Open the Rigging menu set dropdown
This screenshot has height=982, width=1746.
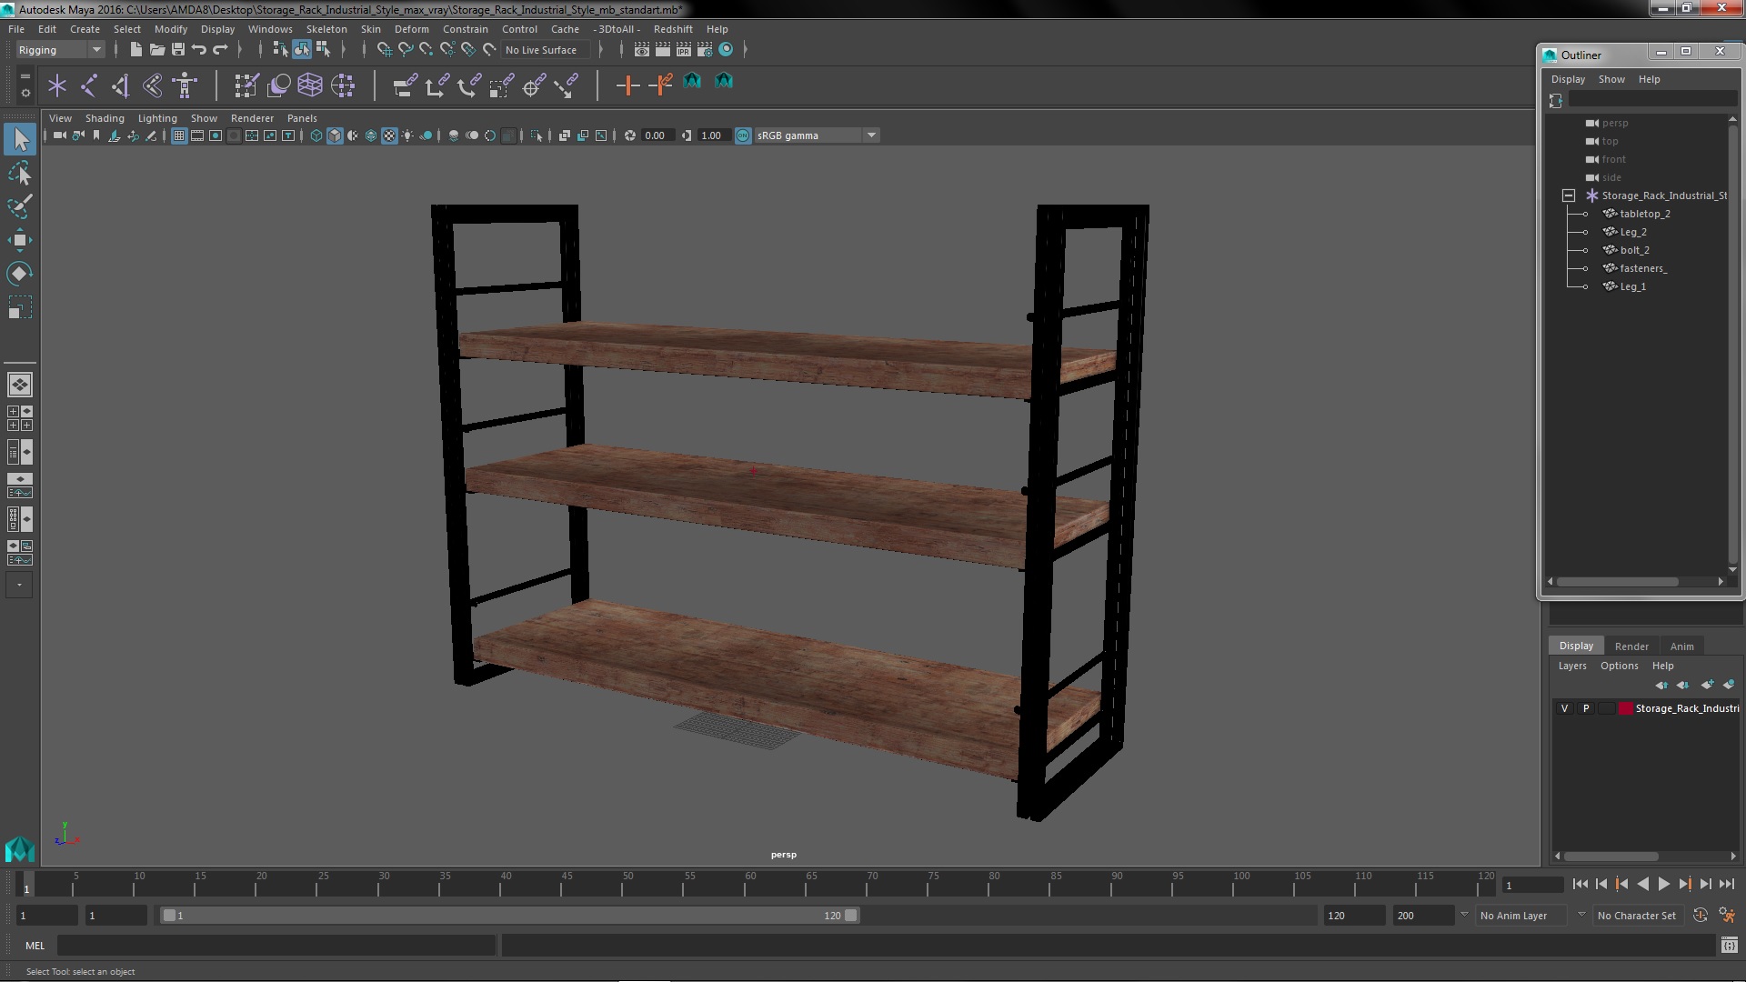[x=60, y=50]
